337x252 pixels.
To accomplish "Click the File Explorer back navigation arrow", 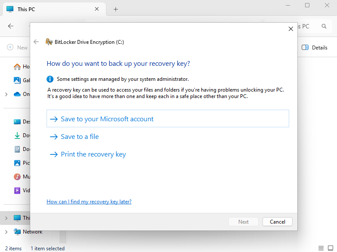I will click(11, 26).
